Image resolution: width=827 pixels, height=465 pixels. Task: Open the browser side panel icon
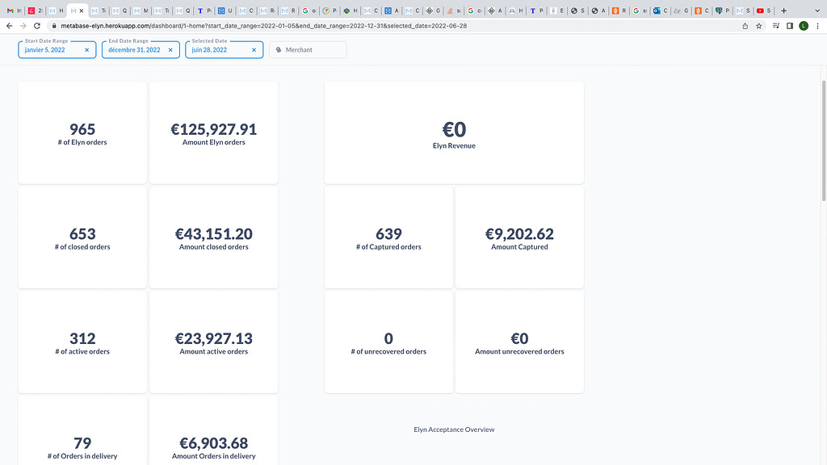pyautogui.click(x=790, y=26)
